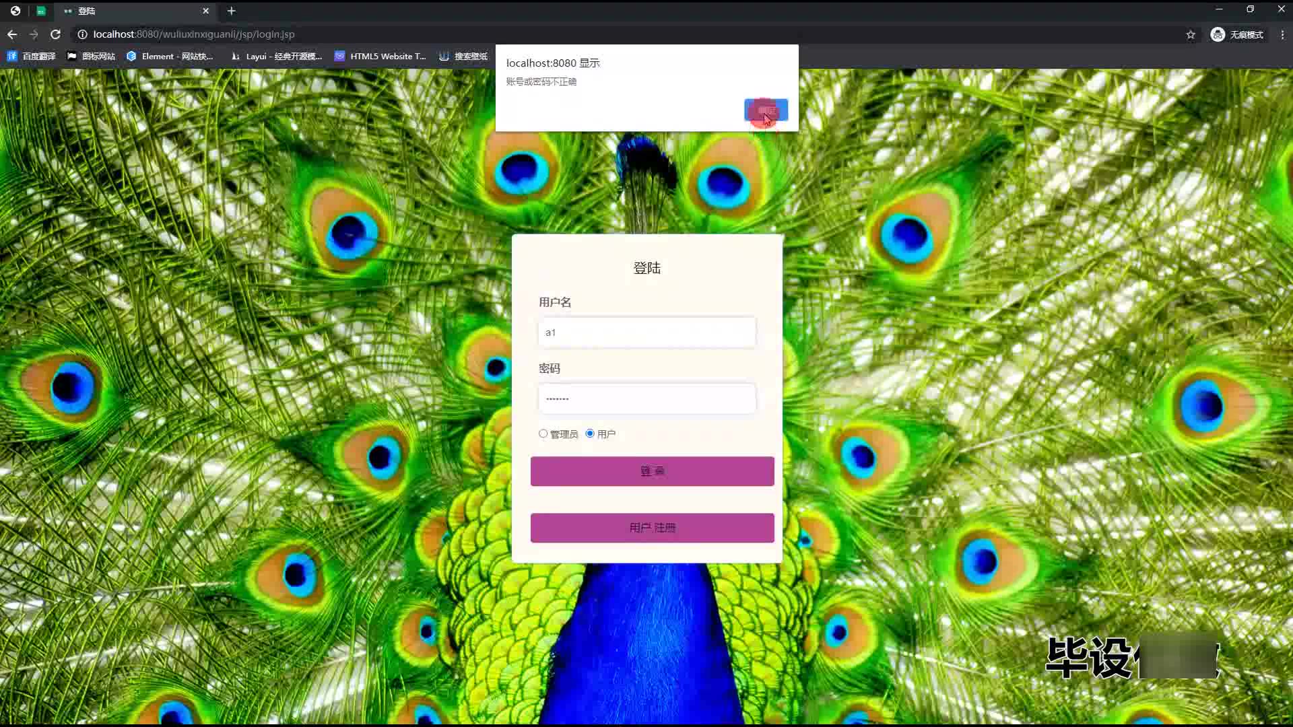The image size is (1293, 727).
Task: Click the purple 登录 button
Action: (652, 471)
